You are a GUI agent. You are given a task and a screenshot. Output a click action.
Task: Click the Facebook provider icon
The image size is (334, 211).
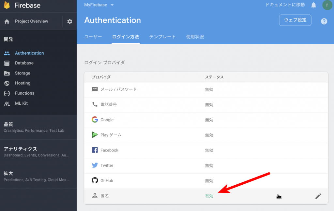(95, 150)
